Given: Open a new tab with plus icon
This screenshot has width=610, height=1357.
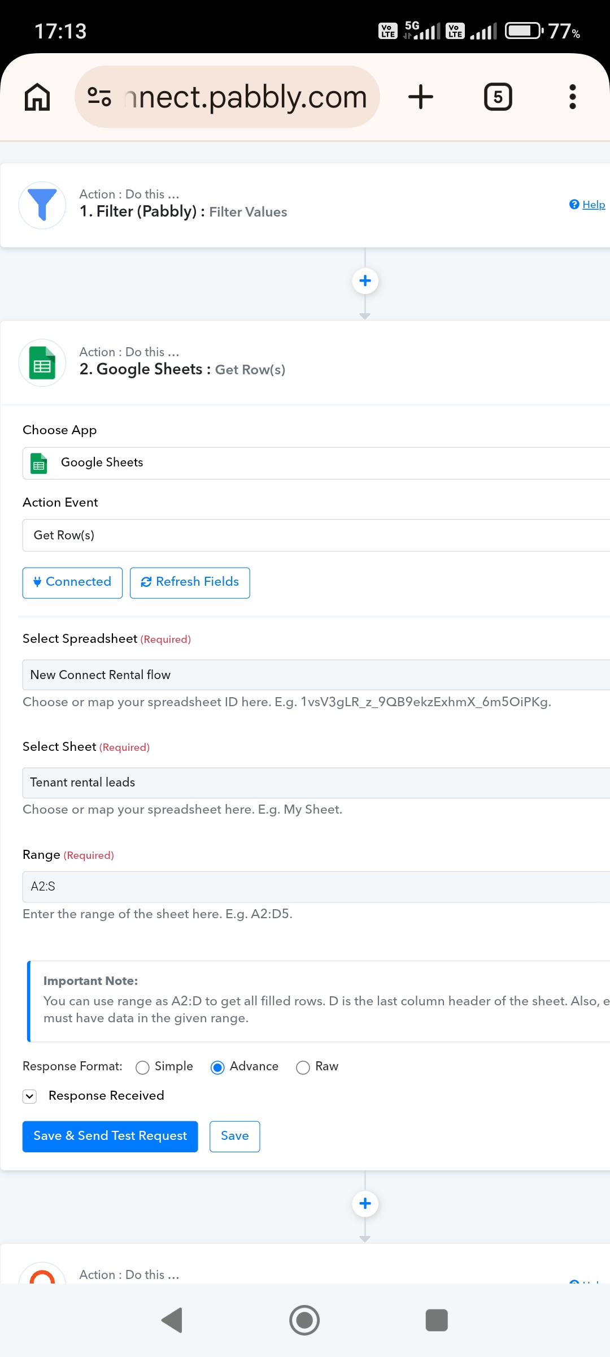Looking at the screenshot, I should coord(421,97).
